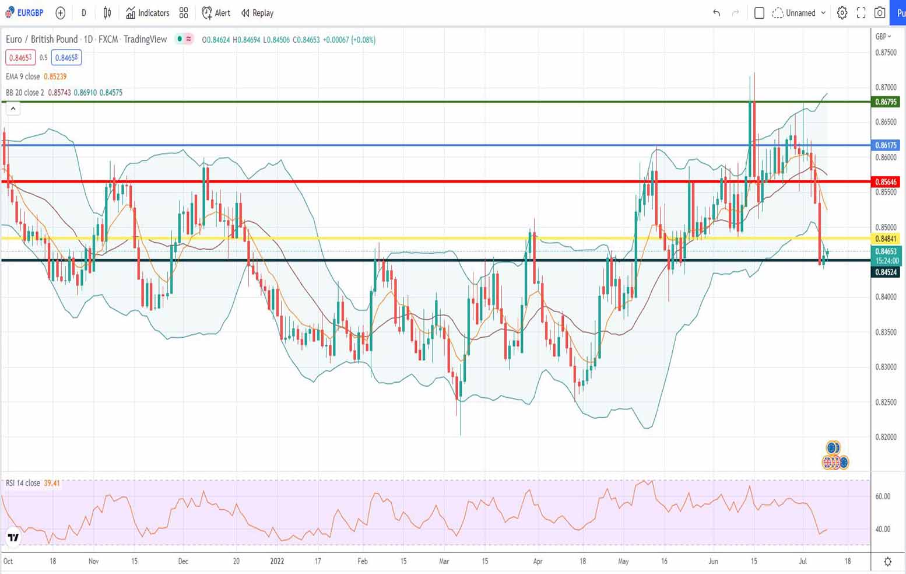
Task: Click the chart settings icon at bottom right
Action: (887, 561)
